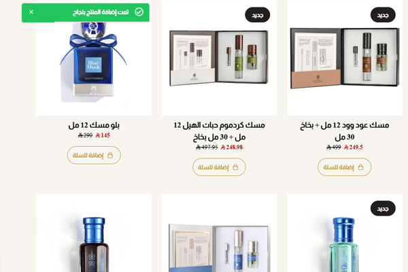
Task: Open the teal oil bottle product image
Action: tap(345, 233)
